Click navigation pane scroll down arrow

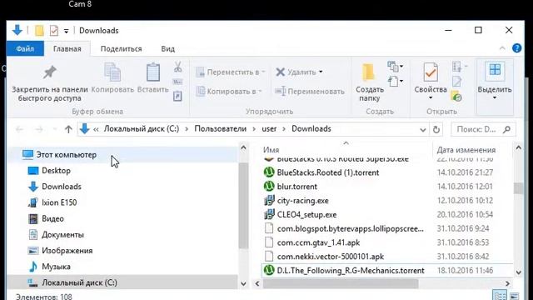[x=243, y=283]
